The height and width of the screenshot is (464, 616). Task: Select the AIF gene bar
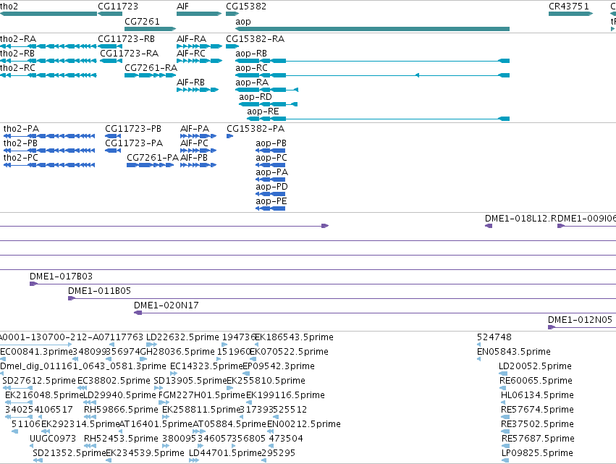199,14
